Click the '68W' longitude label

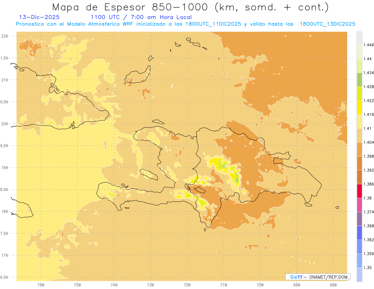[333, 285]
